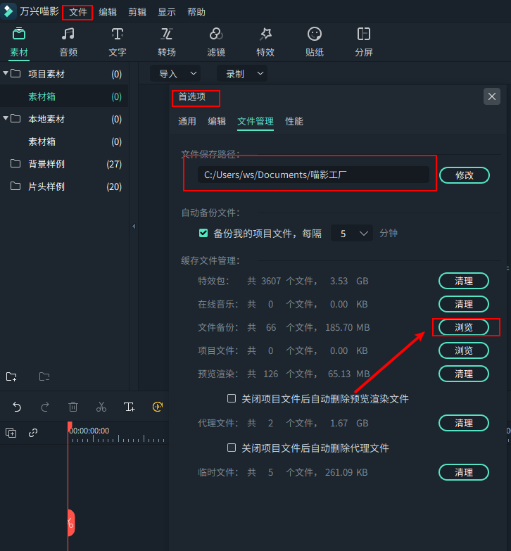Select 素材箱 under 本地素材

[x=64, y=141]
